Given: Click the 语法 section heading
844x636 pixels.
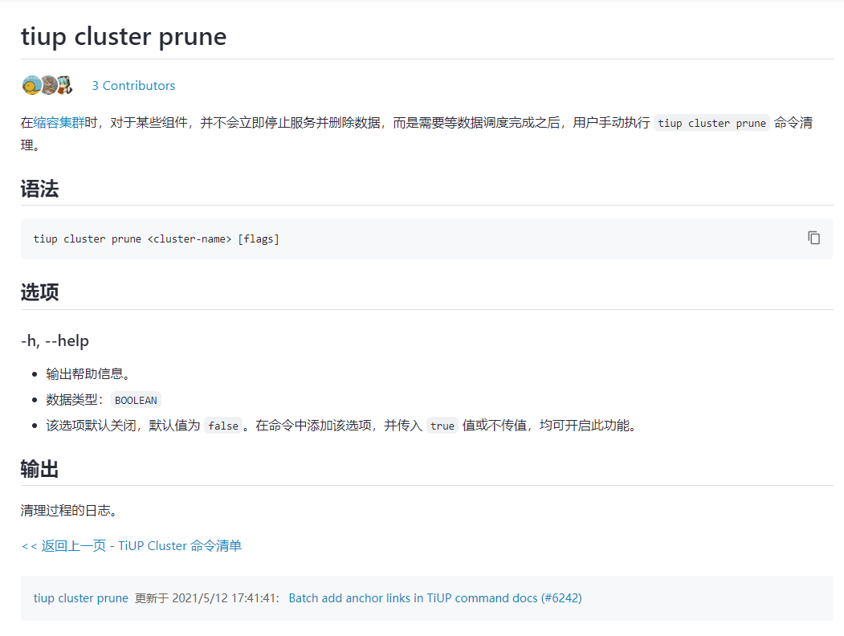Looking at the screenshot, I should tap(40, 189).
